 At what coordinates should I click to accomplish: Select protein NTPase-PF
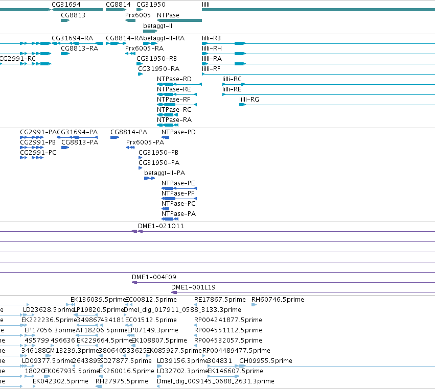tap(178, 193)
